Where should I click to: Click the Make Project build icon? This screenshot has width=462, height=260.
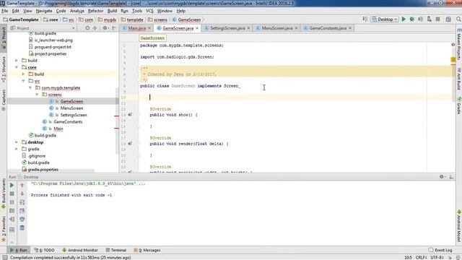(365, 19)
